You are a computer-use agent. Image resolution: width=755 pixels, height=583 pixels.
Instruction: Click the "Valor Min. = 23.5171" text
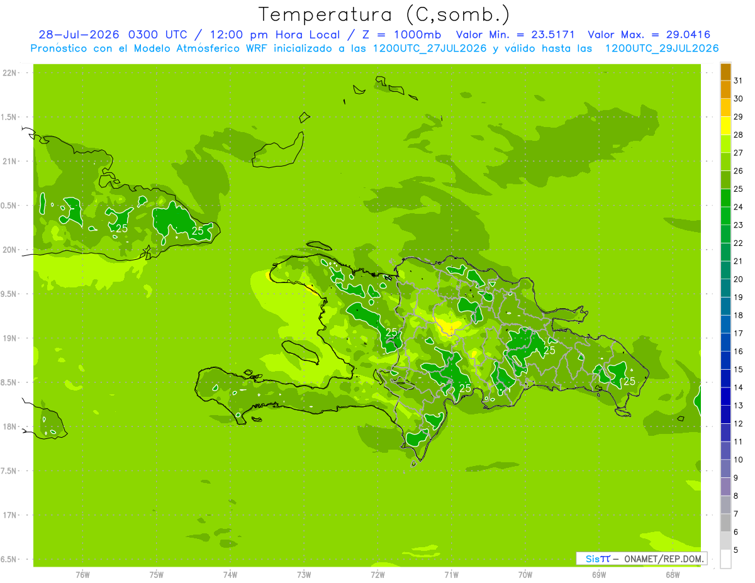coord(515,35)
